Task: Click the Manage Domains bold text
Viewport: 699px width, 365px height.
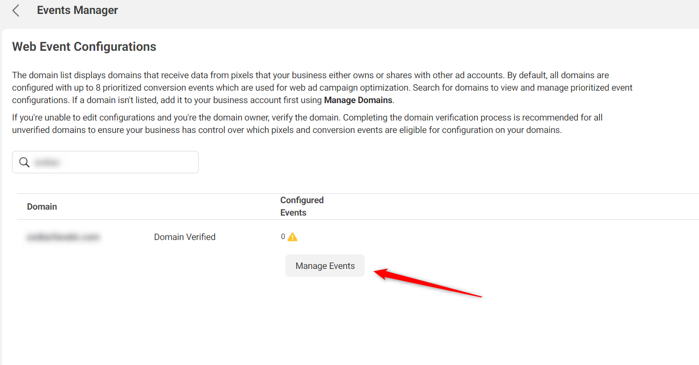Action: 358,100
